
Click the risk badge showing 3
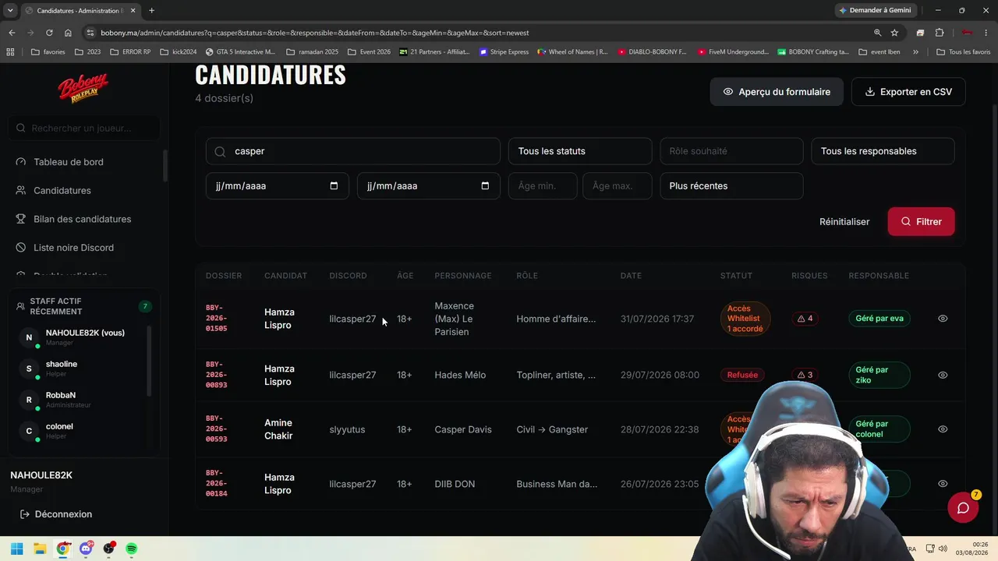point(805,375)
